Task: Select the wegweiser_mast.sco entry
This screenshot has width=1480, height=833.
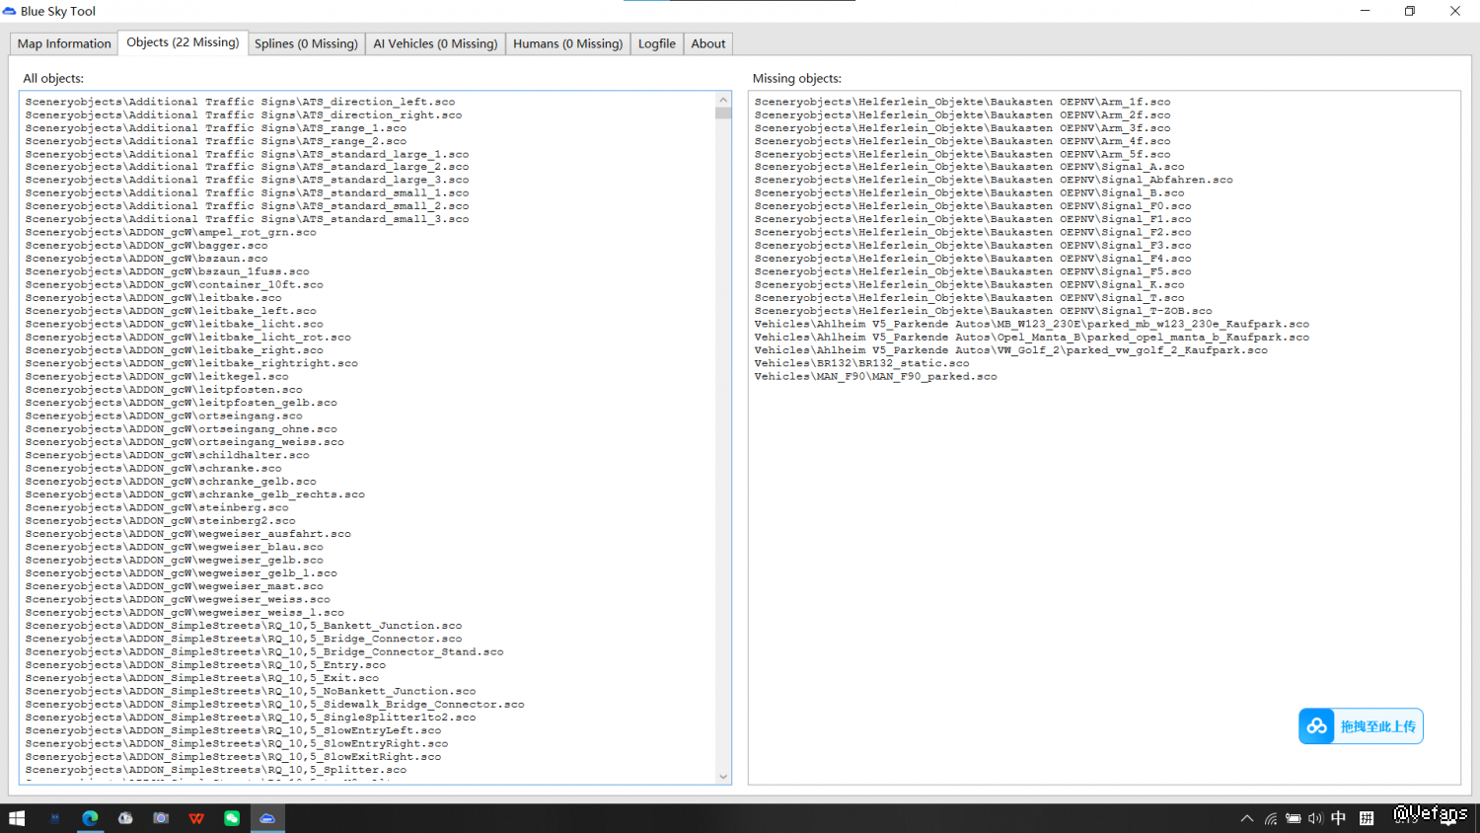Action: click(175, 586)
